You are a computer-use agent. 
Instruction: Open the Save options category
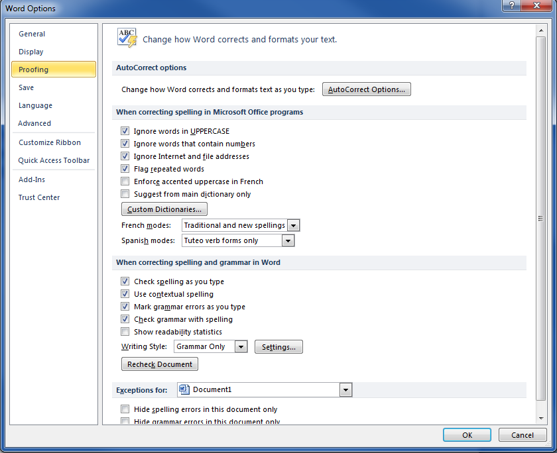tap(54, 87)
